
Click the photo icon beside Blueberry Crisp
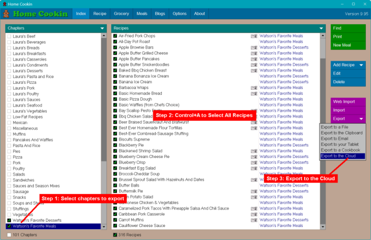click(x=254, y=163)
